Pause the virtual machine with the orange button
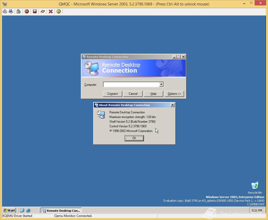Screen dimensions: 268x220 [x=27, y=11]
